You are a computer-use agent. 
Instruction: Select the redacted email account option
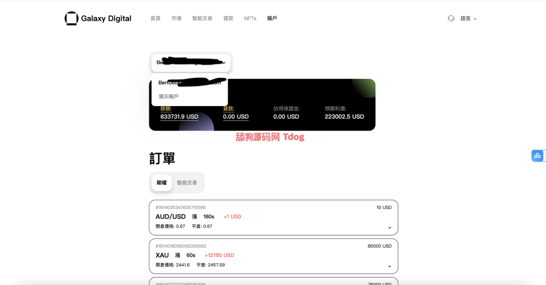190,83
